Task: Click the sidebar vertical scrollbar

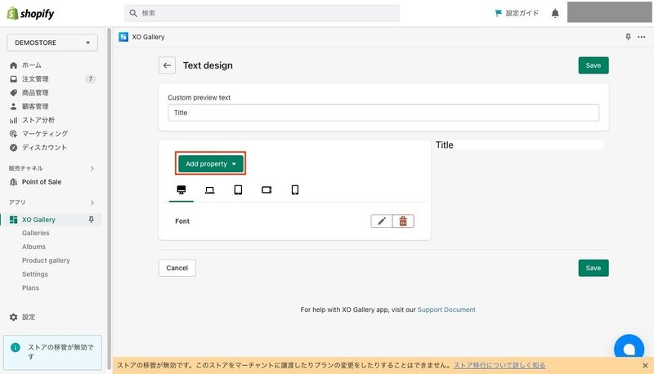Action: [109, 200]
